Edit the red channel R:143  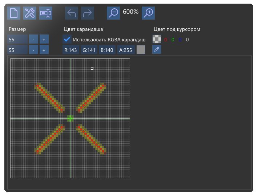pyautogui.click(x=71, y=50)
